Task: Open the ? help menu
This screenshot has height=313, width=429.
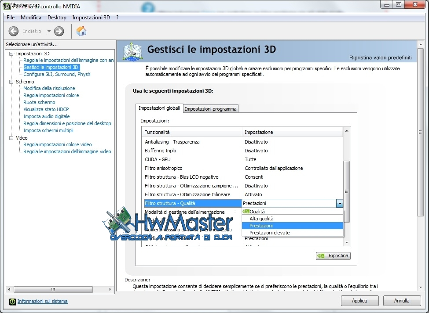Action: pos(117,18)
